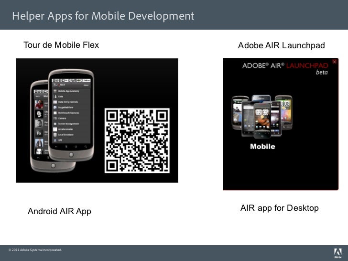Image resolution: width=348 pixels, height=261 pixels.
Task: Tap front phone's home key
Action: [76, 147]
